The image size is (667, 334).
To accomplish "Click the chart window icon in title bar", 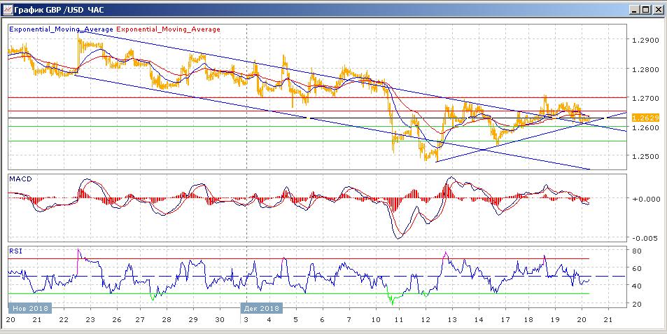I will click(x=8, y=9).
